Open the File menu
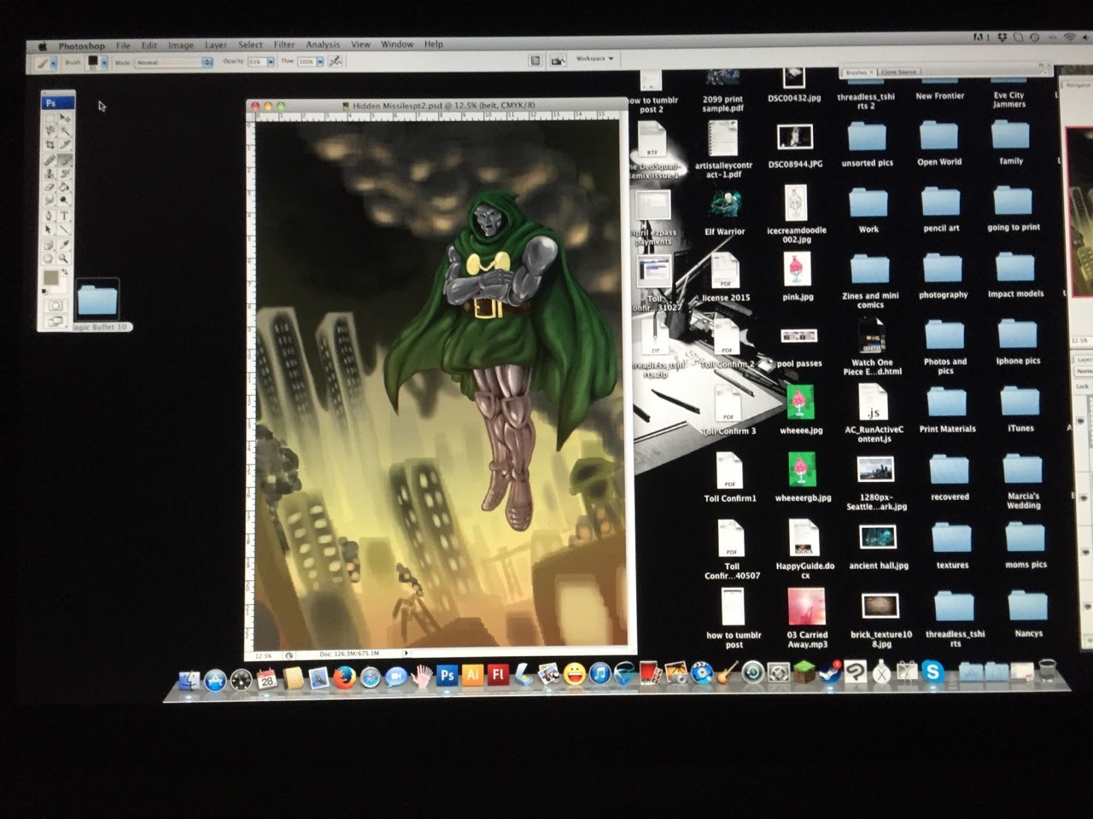Viewport: 1093px width, 819px height. [x=123, y=45]
